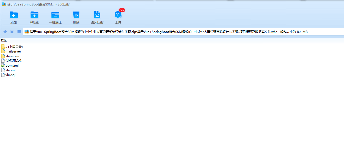Select the 'pom.xml' file name
Viewport: 344px width, 145px height.
click(x=12, y=66)
